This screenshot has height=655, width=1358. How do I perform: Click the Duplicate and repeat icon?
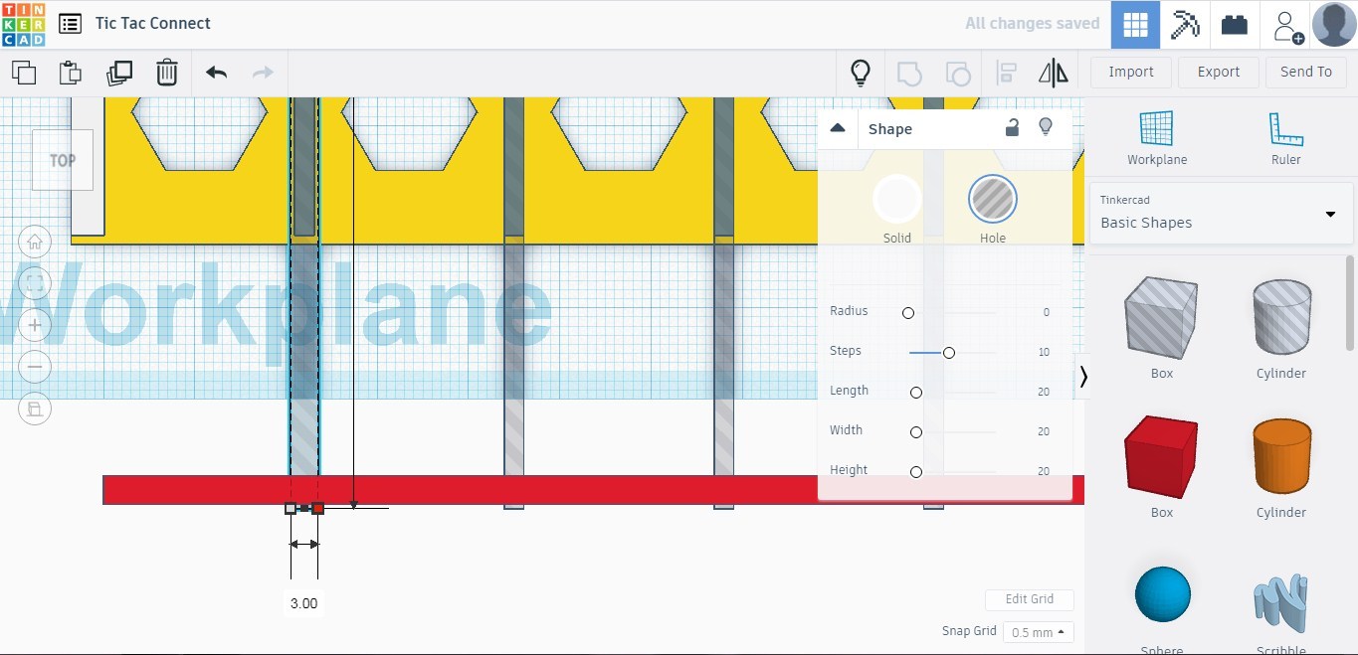[x=119, y=73]
